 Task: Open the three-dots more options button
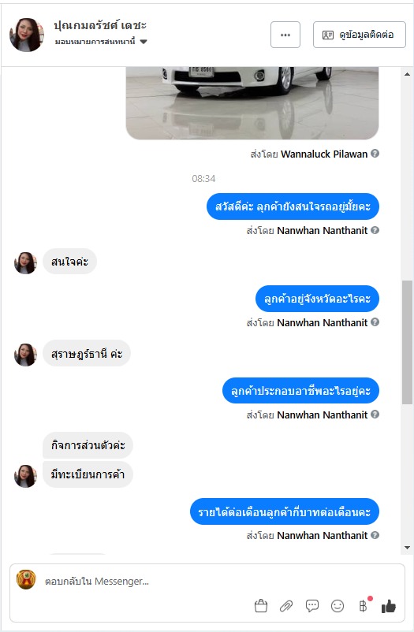coord(285,35)
